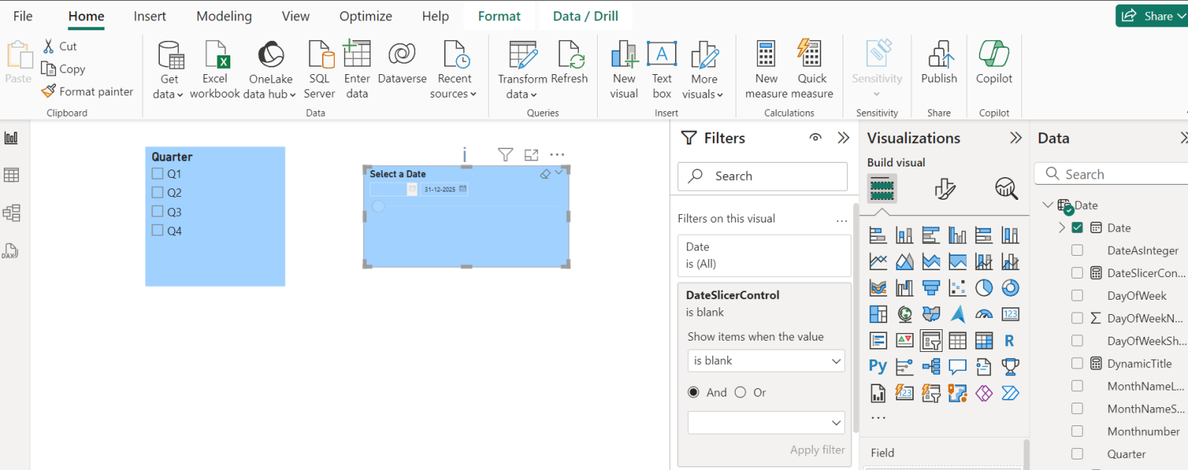Switch to Report view in left sidebar
The height and width of the screenshot is (470, 1188).
click(11, 138)
